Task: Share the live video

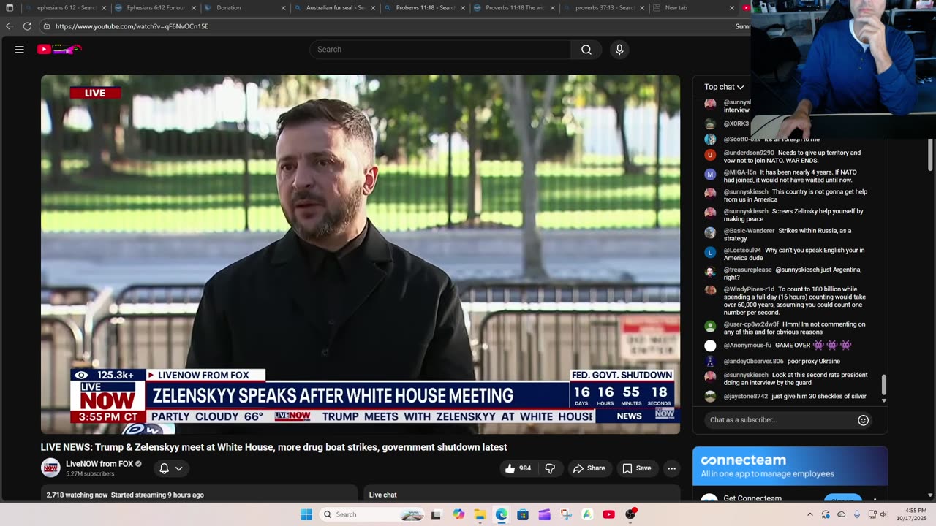Action: tap(589, 468)
